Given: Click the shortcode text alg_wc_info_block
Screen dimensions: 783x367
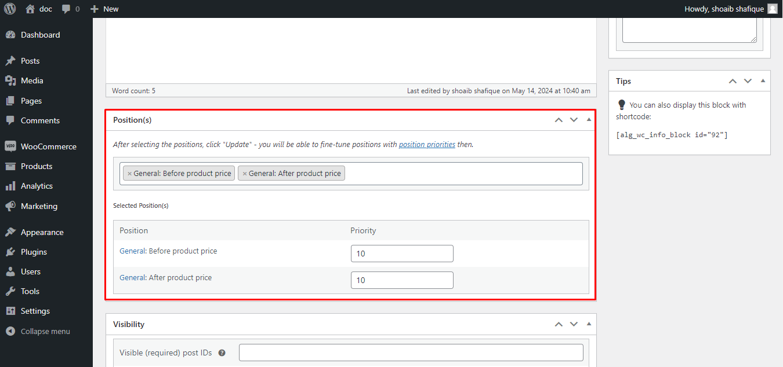Looking at the screenshot, I should [x=672, y=135].
